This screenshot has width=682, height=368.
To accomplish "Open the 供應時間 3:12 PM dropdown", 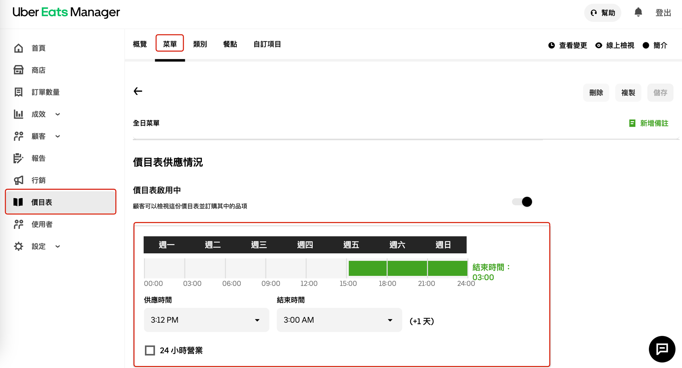I will [206, 320].
